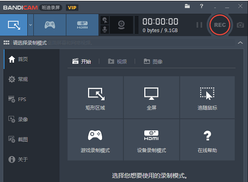Start recording with the REC button
Viewport: 248px width, 182px height.
coord(220,25)
